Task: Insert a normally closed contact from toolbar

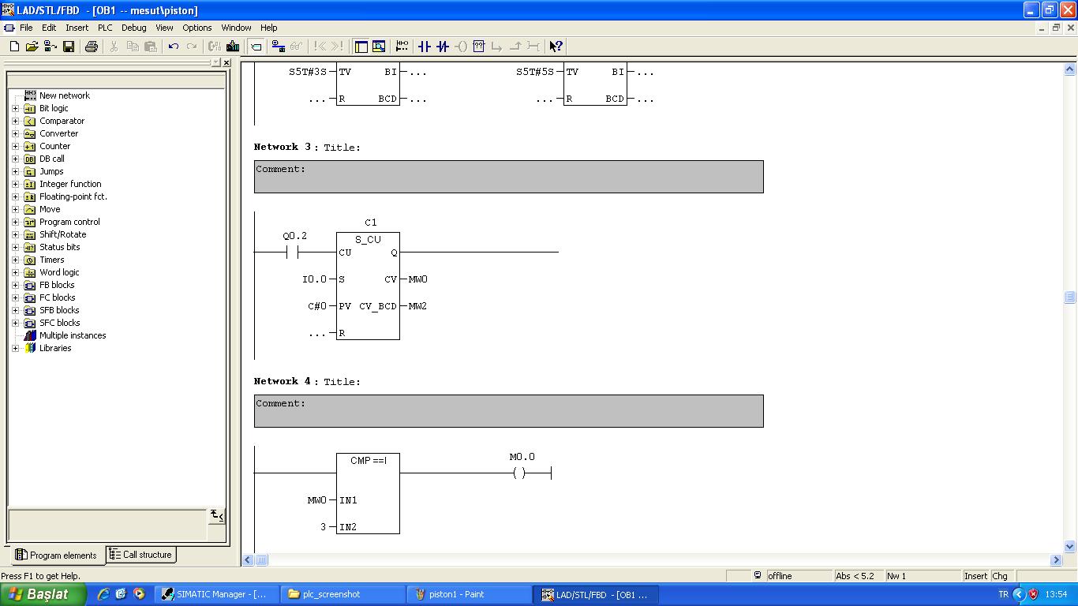Action: (443, 47)
